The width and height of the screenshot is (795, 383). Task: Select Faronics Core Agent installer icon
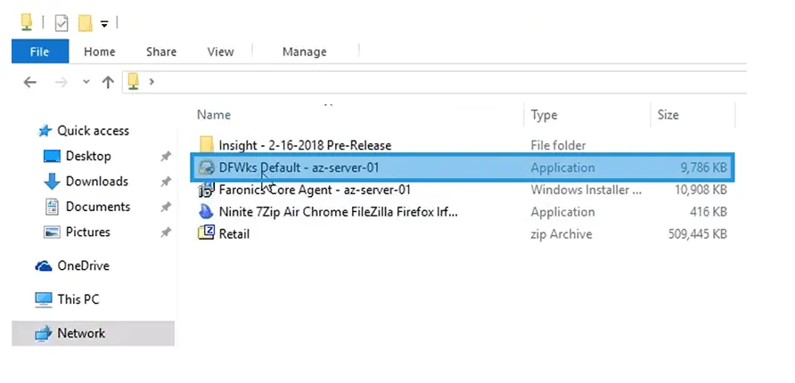coord(207,190)
